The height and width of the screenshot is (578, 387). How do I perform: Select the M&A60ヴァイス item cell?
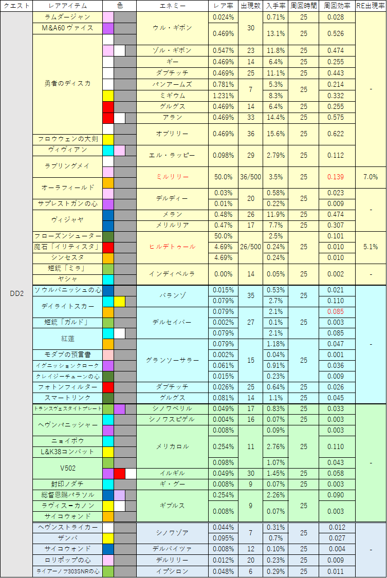[67, 28]
